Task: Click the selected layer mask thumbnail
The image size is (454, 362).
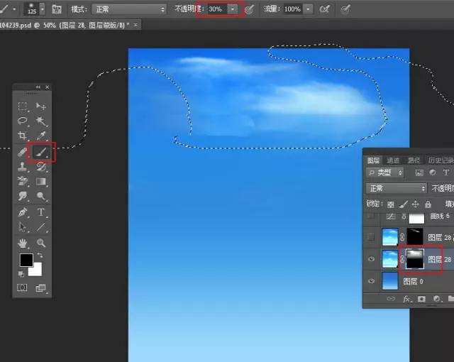Action: 412,260
